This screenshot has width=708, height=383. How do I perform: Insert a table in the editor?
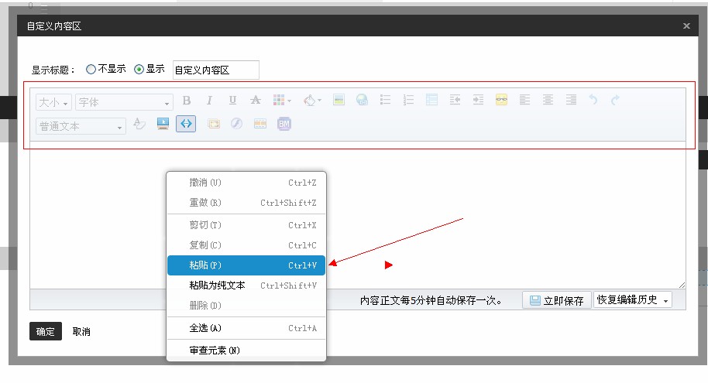tap(431, 100)
